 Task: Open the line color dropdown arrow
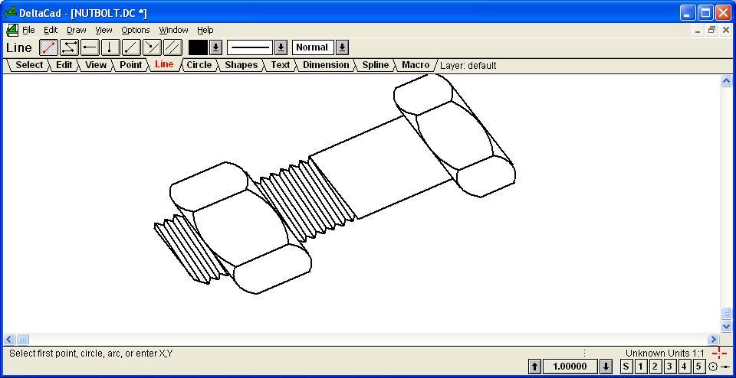click(216, 47)
